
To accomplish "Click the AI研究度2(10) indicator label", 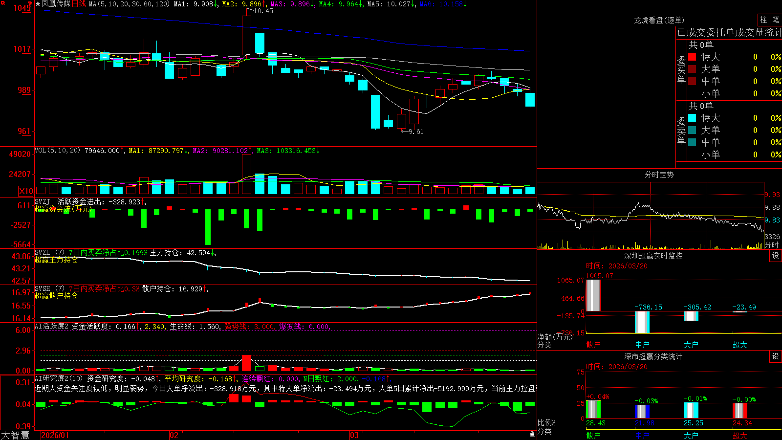I will 59,378.
